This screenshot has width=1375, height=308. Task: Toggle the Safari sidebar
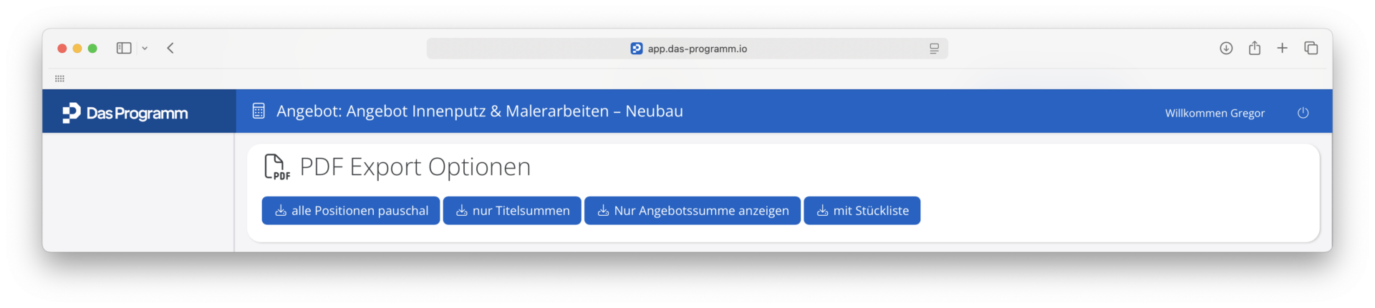coord(124,48)
